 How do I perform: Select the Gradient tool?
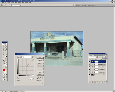(6, 56)
